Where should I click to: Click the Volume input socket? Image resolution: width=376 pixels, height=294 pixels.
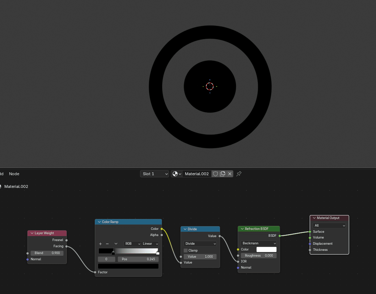click(310, 238)
